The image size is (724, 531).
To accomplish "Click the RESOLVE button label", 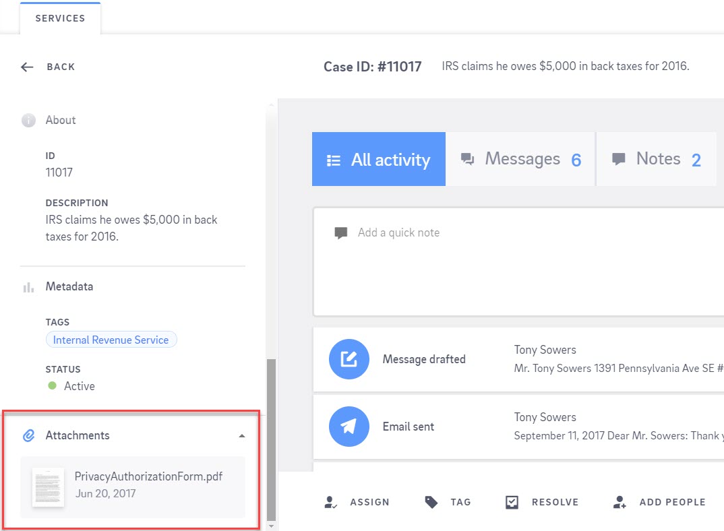I will (555, 503).
